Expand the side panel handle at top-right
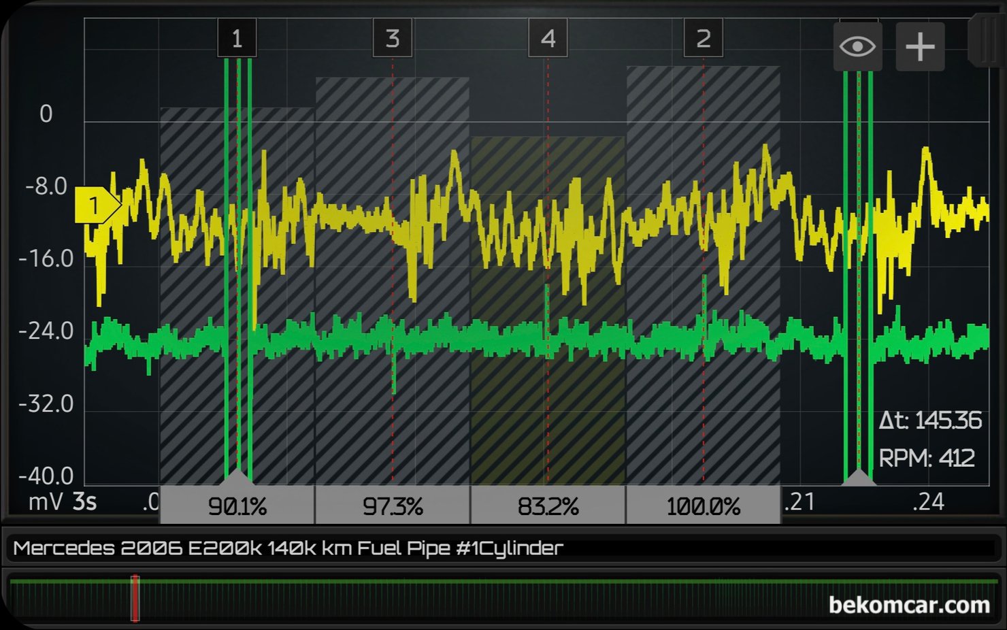The width and height of the screenshot is (1007, 630). click(x=985, y=39)
